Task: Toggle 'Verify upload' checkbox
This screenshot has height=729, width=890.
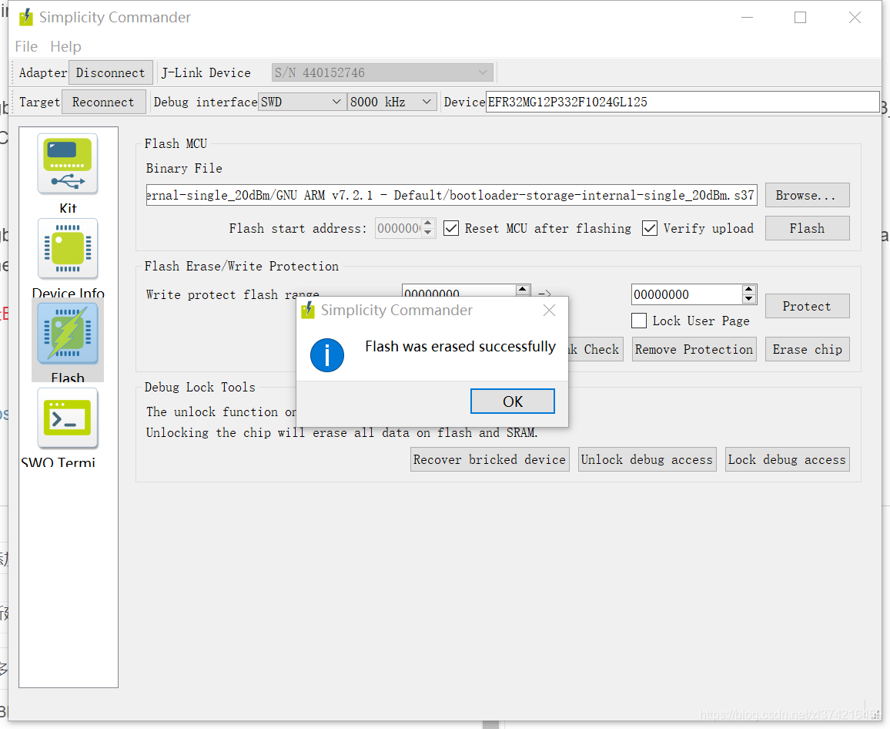Action: [650, 228]
